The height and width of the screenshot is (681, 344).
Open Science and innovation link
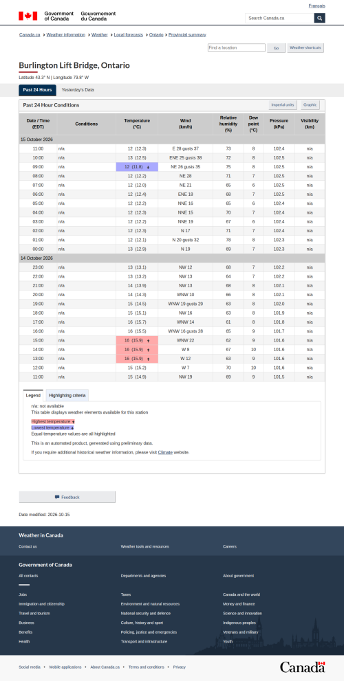[x=243, y=613]
